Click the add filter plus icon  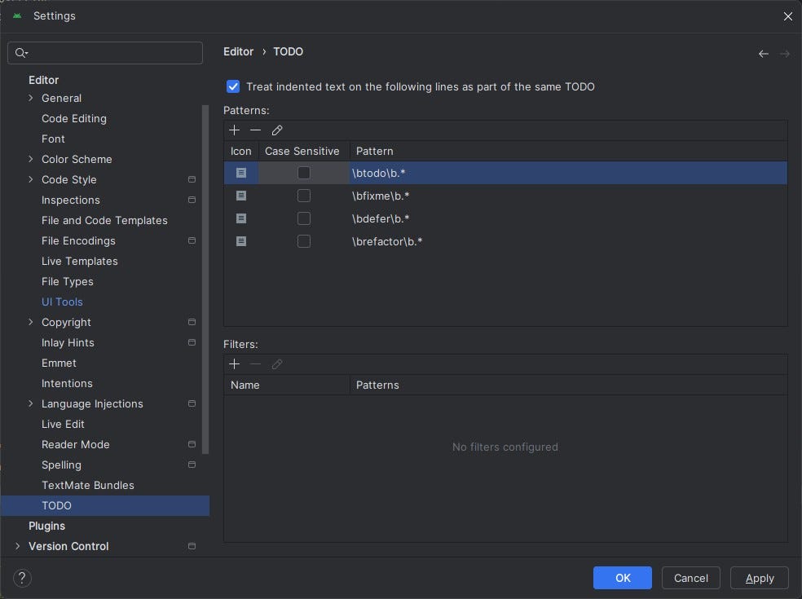[x=235, y=363]
